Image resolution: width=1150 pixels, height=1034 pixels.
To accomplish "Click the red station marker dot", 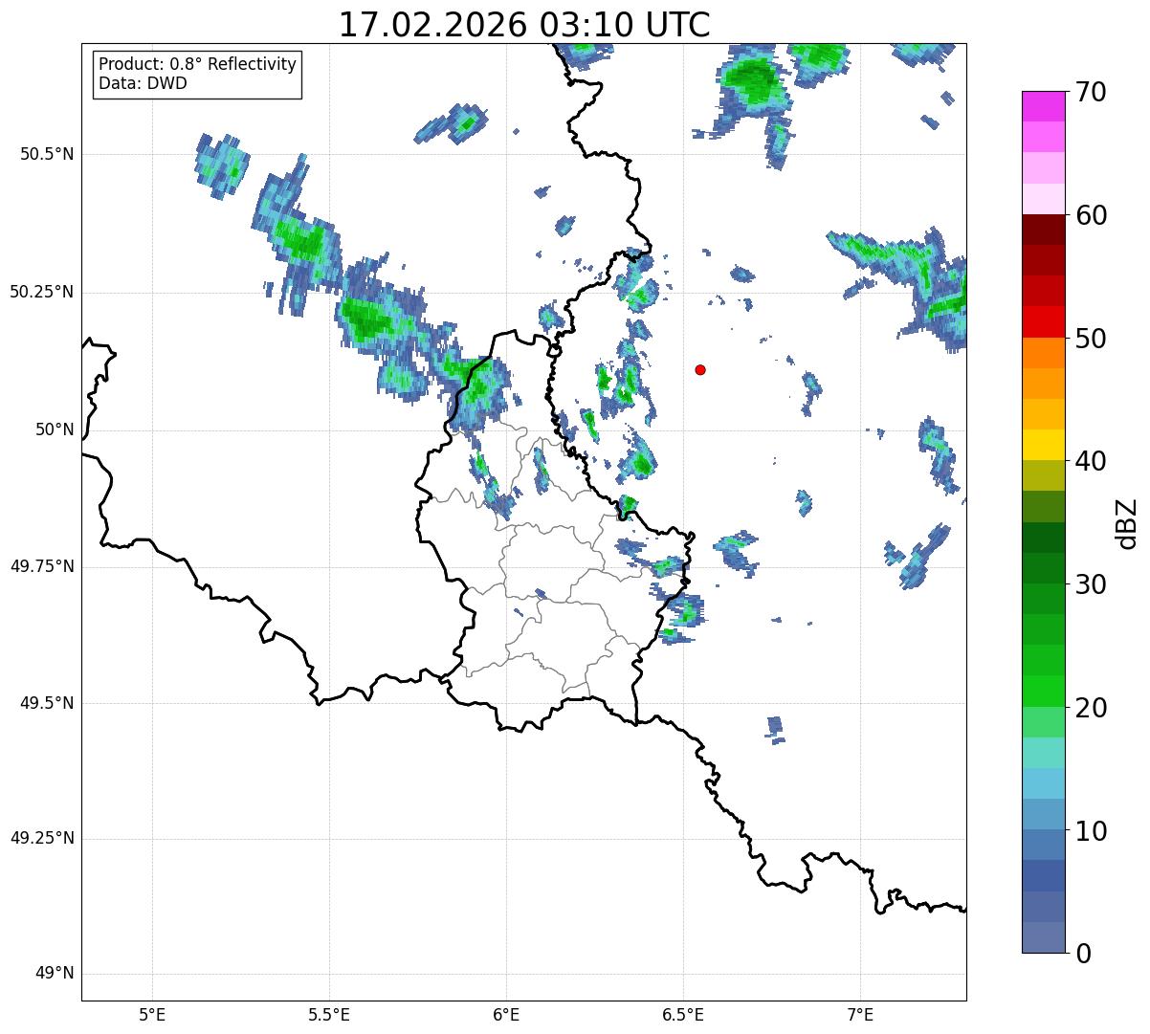I will click(x=700, y=369).
